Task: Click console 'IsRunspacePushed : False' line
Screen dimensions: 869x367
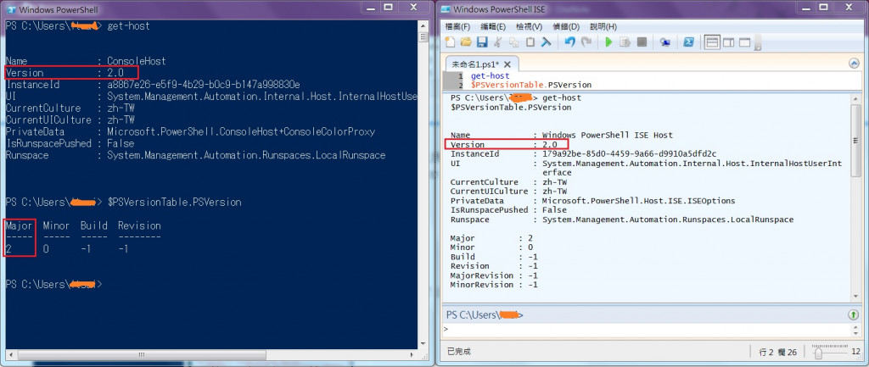Action: [x=70, y=143]
